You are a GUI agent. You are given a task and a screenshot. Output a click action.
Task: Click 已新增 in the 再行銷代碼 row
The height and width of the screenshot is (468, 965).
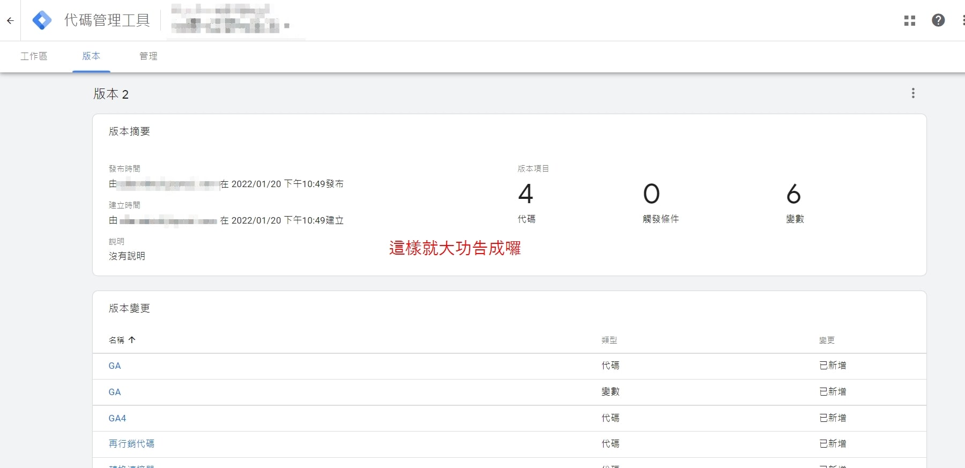833,444
